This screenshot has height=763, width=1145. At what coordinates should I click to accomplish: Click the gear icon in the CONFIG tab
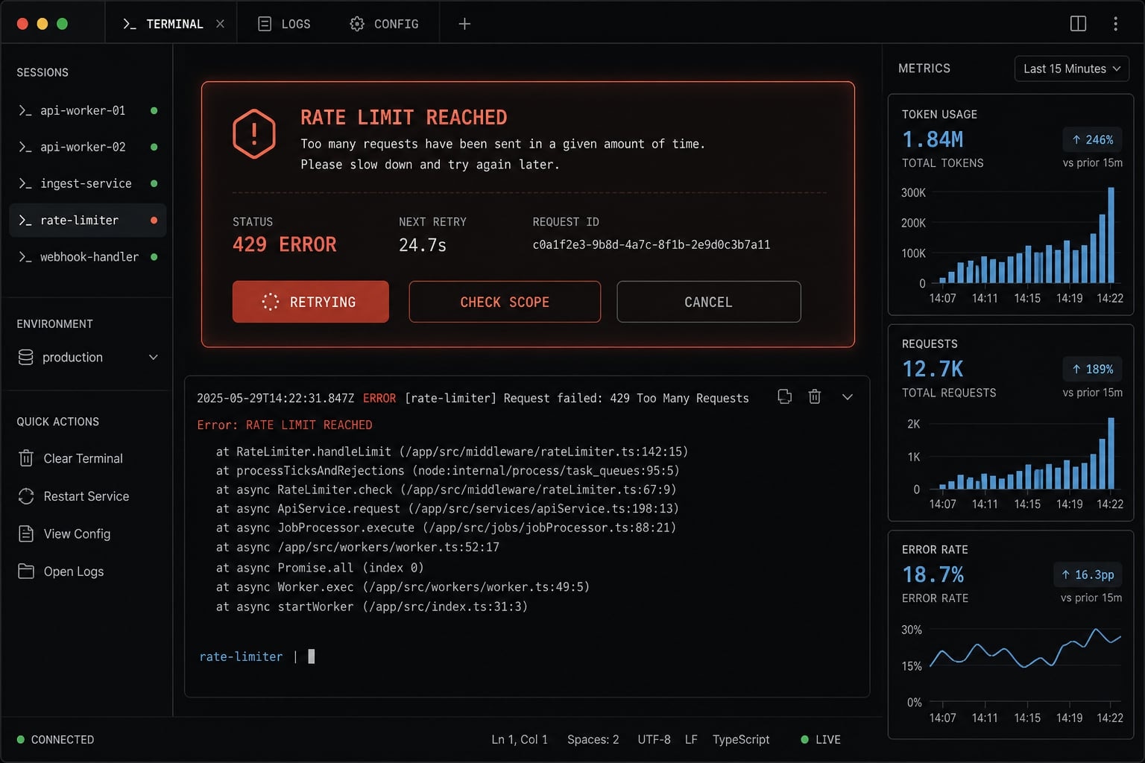[357, 24]
